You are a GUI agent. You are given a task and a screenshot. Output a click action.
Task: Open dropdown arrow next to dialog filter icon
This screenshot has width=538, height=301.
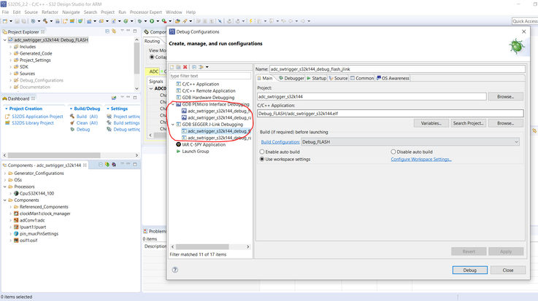[207, 67]
